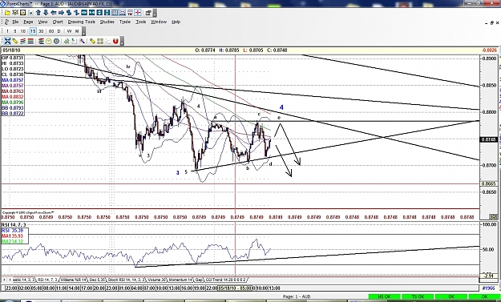Select the yellow pencil drawing tool

[15, 41]
